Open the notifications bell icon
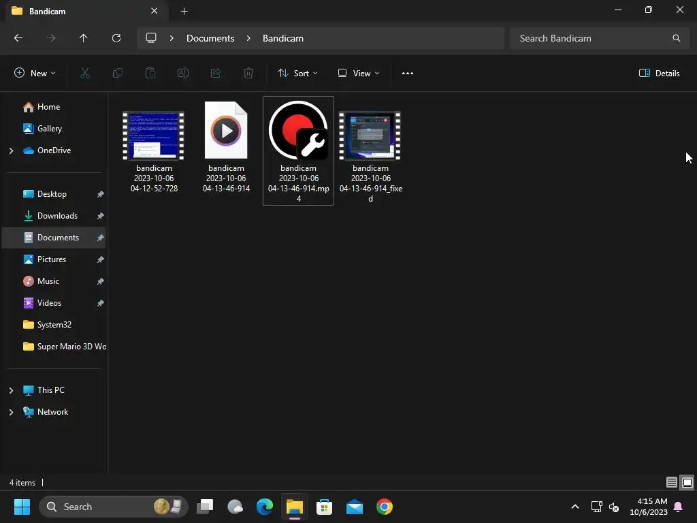This screenshot has height=523, width=697. tap(679, 507)
